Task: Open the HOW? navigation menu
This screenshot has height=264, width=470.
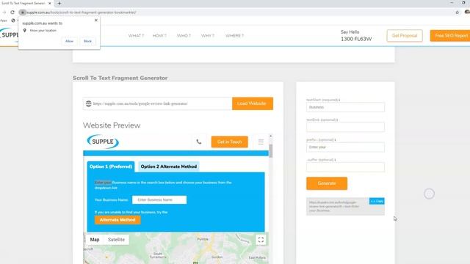Action: coord(159,36)
